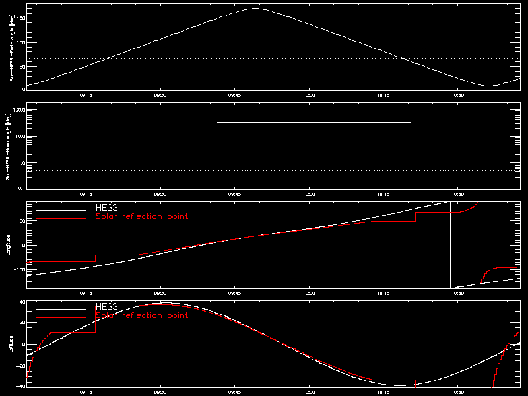Select the 'Sun-HESSI-Noon angle [deg]' axis title
The height and width of the screenshot is (396, 528).
(9, 146)
